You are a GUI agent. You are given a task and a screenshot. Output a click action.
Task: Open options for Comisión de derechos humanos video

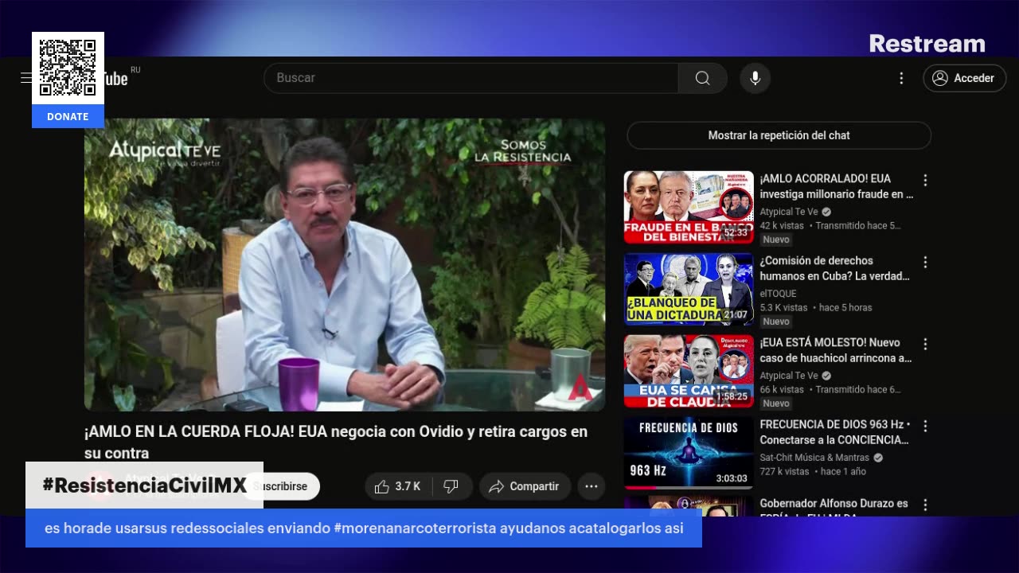click(924, 263)
